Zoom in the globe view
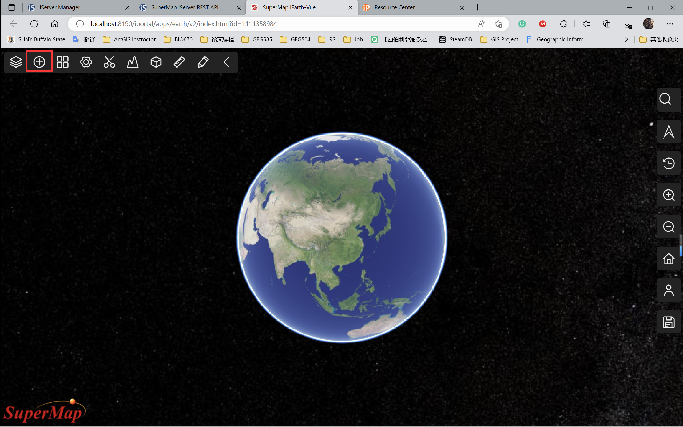Image resolution: width=683 pixels, height=427 pixels. pos(668,195)
